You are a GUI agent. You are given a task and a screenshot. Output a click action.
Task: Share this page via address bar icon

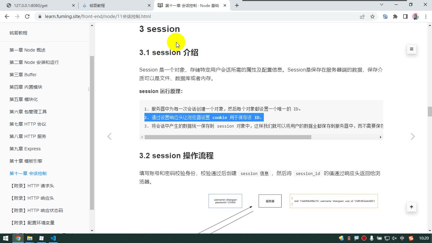tap(362, 16)
